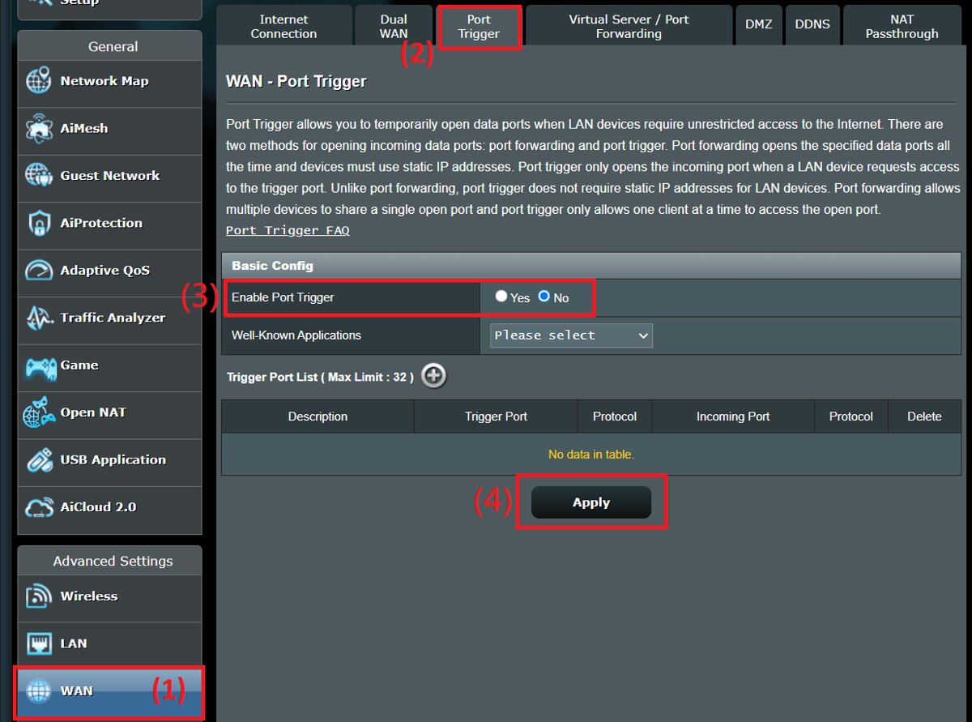
Task: Click the Open NAT icon
Action: pos(39,412)
